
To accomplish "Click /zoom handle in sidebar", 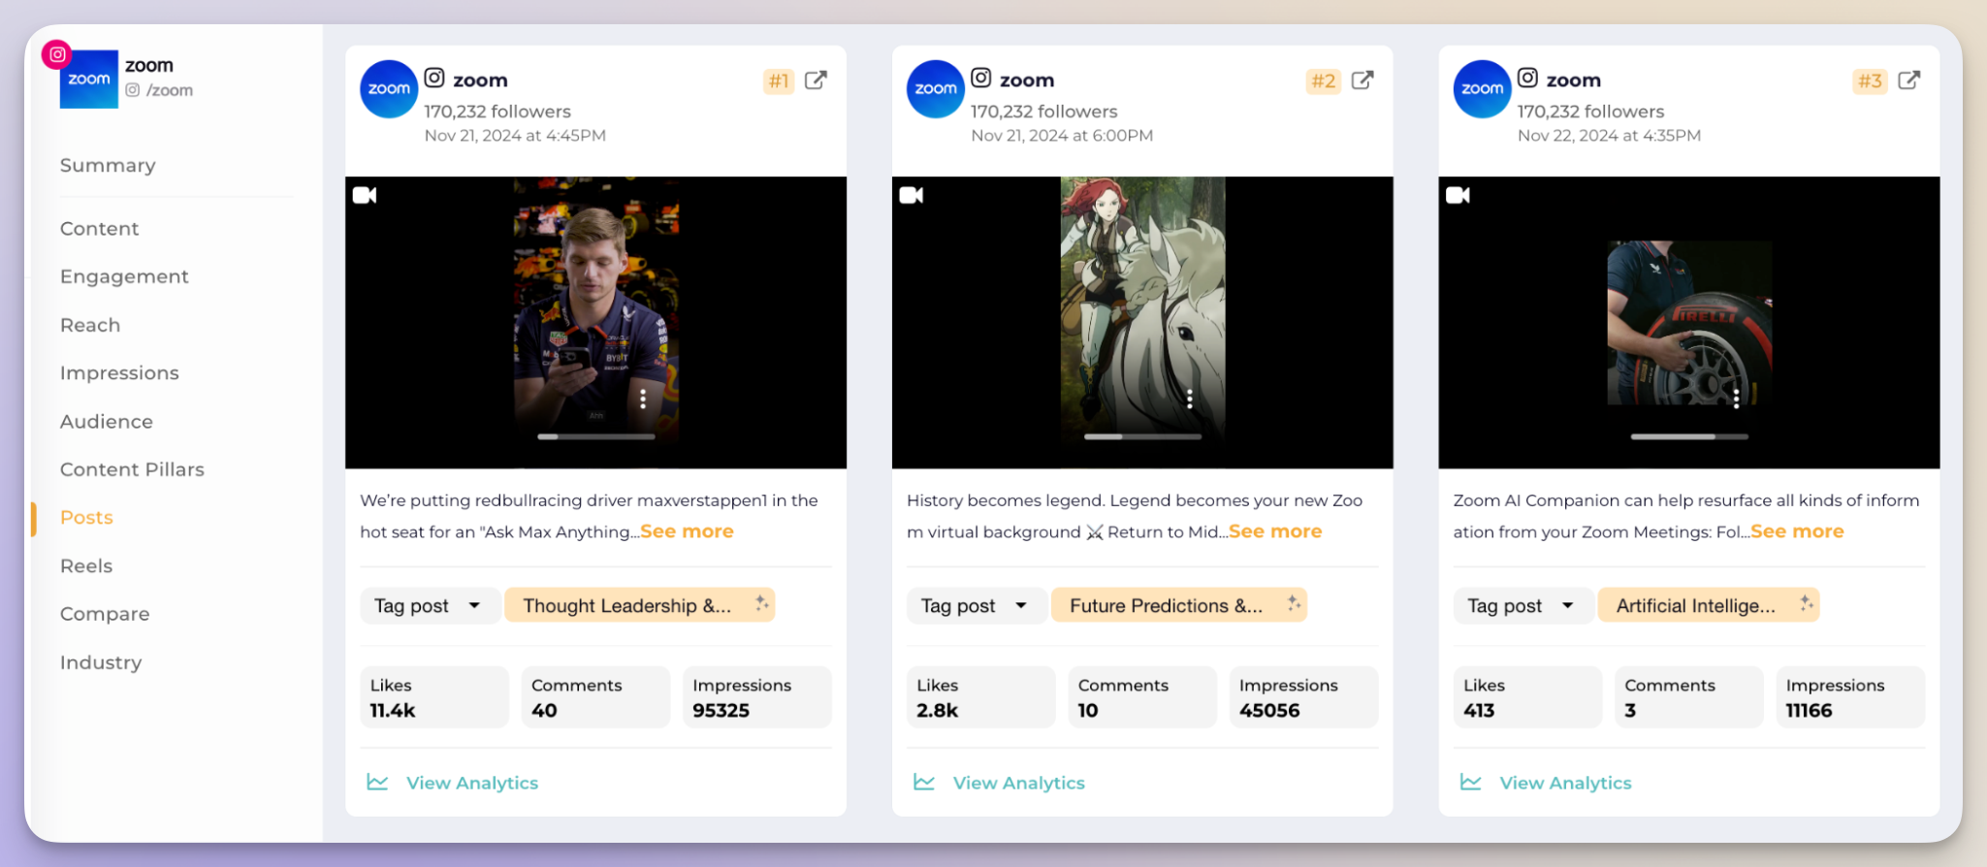I will [170, 90].
